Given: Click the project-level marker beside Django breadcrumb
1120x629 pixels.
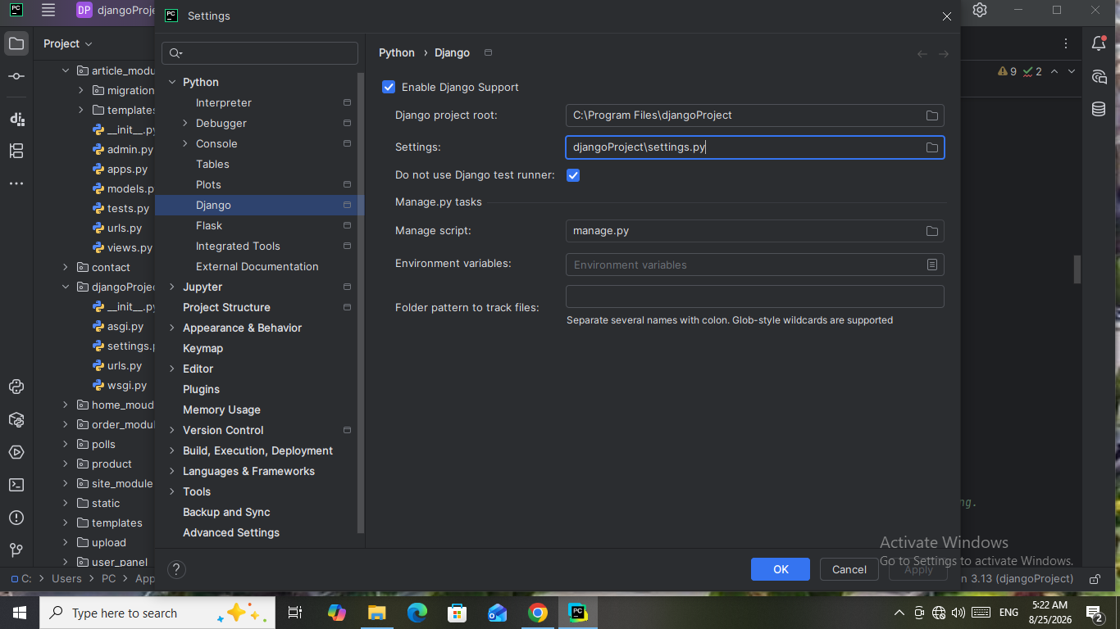Looking at the screenshot, I should 488,52.
